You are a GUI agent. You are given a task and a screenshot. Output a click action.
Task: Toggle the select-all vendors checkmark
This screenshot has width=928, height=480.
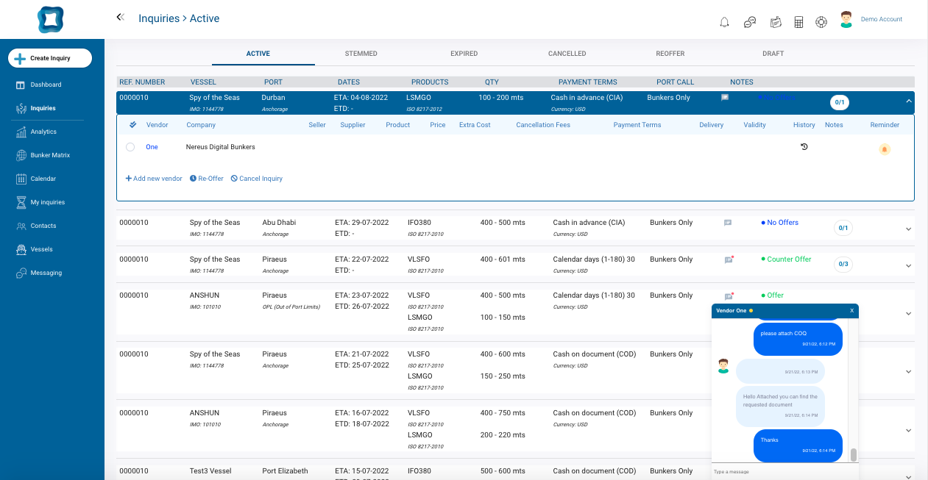(x=132, y=125)
